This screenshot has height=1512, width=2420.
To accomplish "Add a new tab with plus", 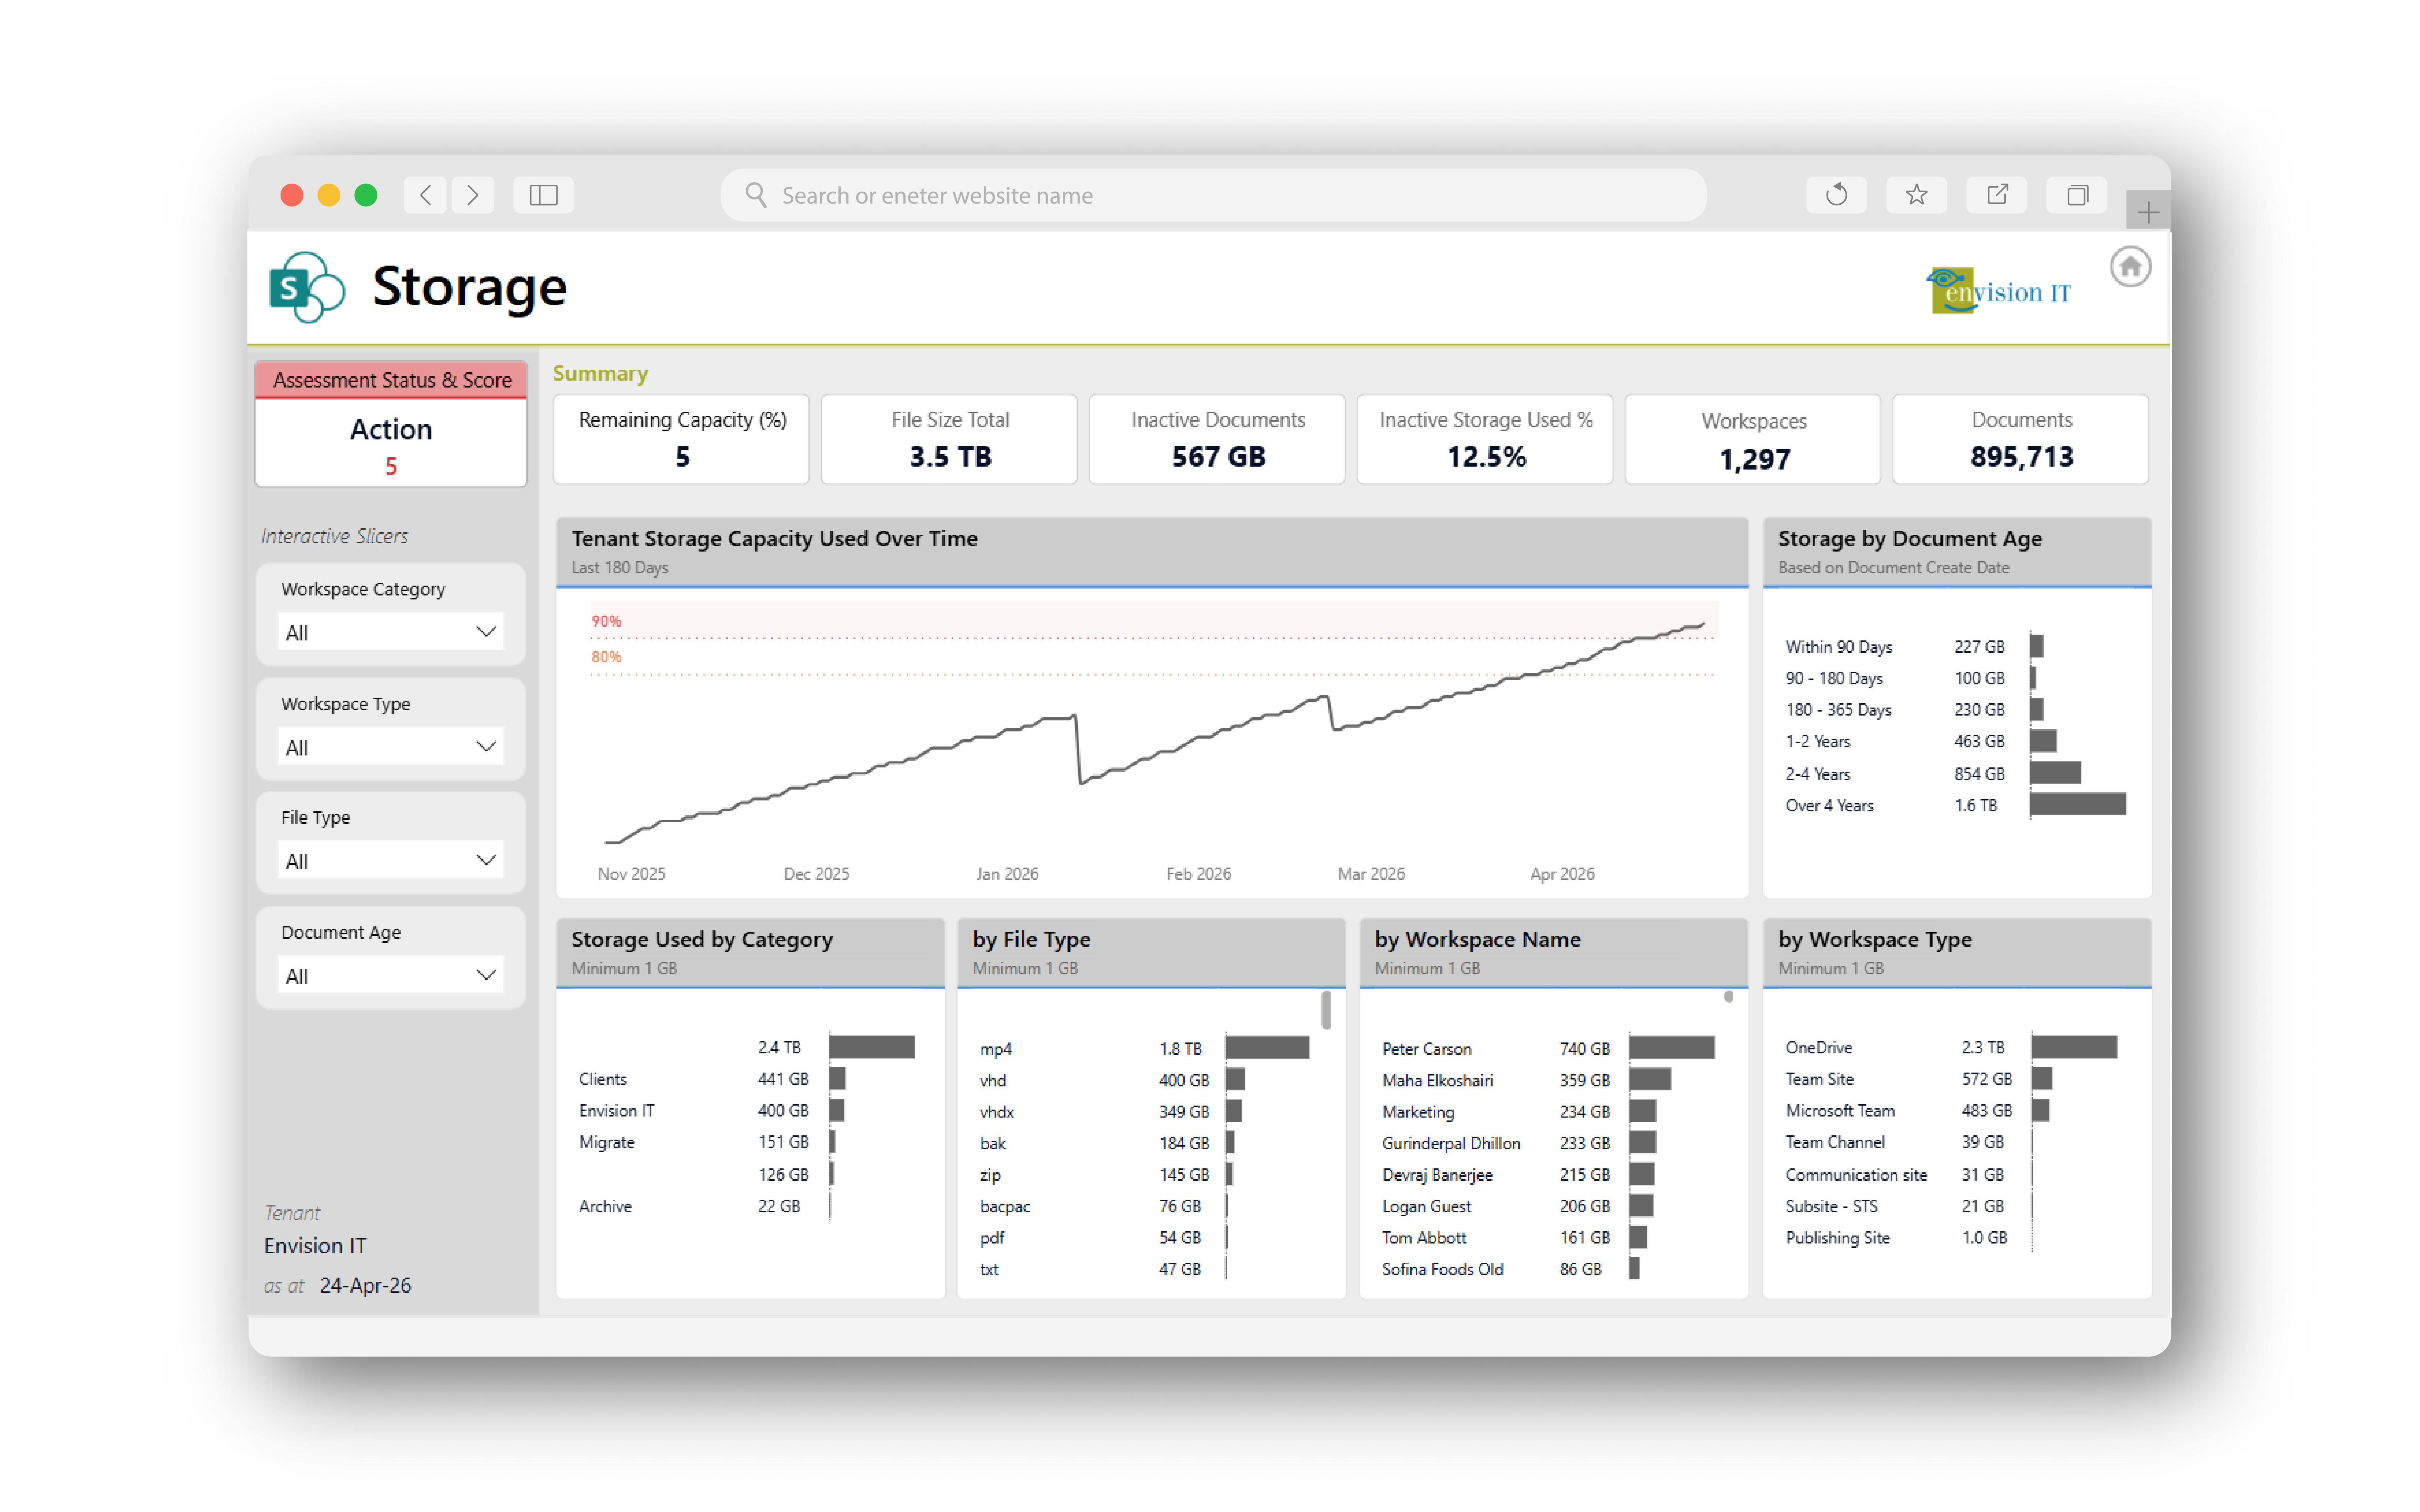I will (2148, 211).
